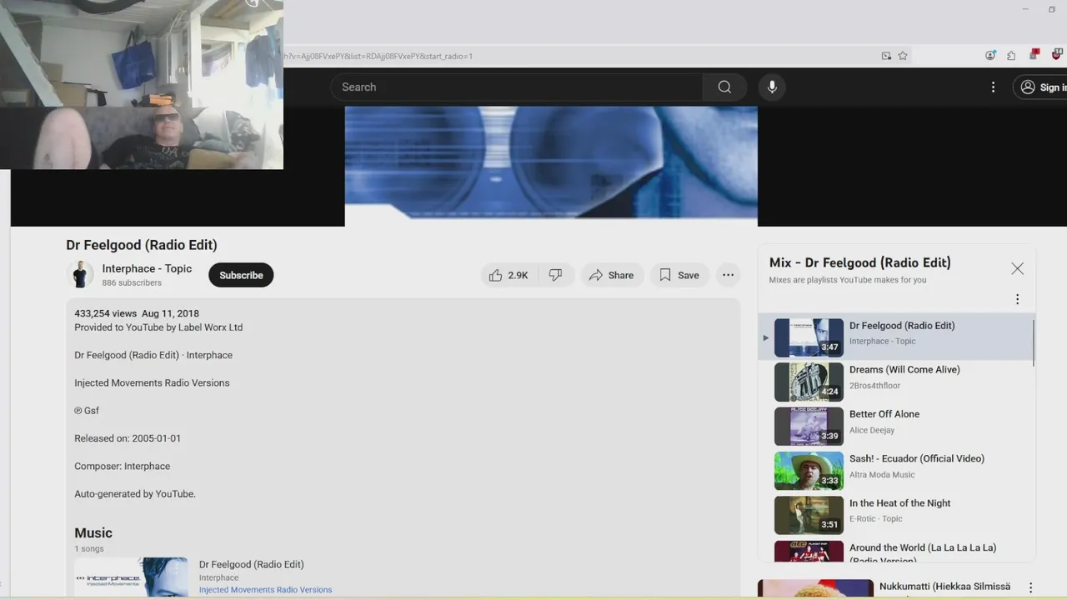
Task: Activate voice search microphone
Action: [772, 87]
